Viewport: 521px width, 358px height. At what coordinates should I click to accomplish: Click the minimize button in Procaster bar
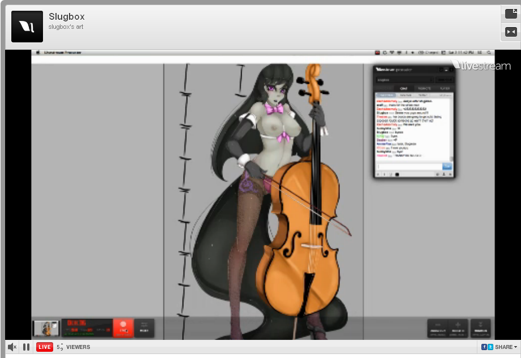480,328
